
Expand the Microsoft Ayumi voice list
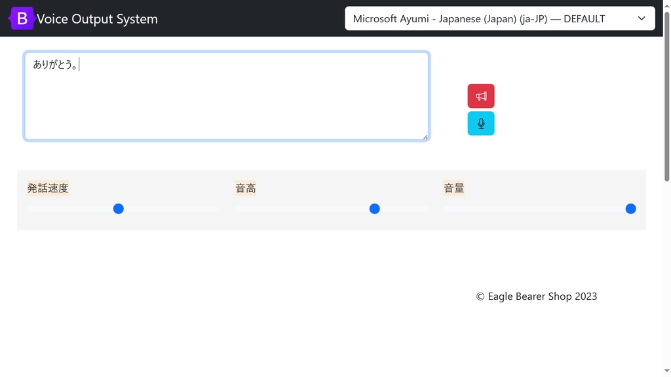coord(500,18)
